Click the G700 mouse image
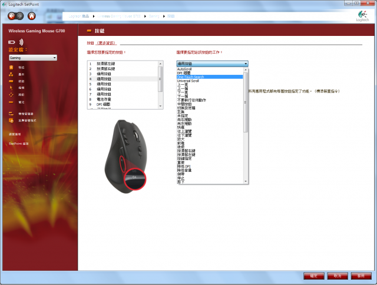This screenshot has height=285, width=377. coord(125,156)
